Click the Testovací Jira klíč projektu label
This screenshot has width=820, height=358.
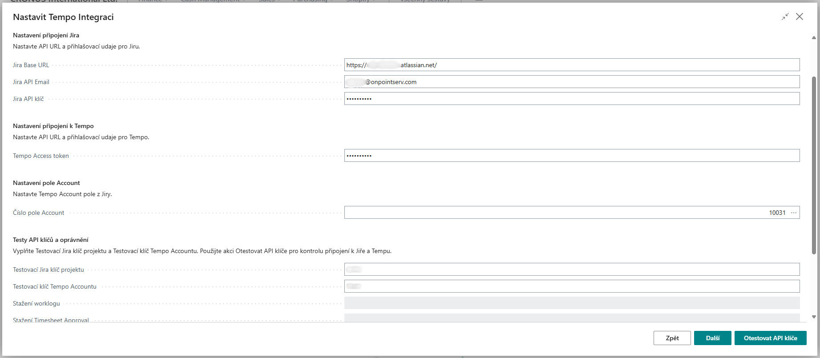48,270
